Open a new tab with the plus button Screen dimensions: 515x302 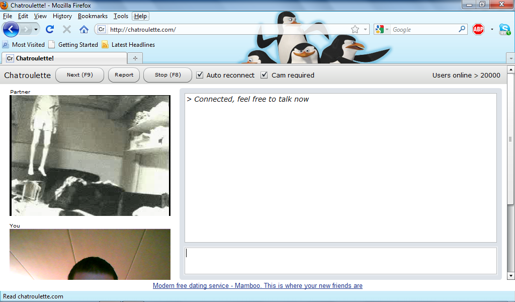(x=135, y=58)
